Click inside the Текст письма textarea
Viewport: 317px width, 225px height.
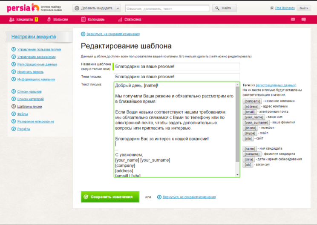point(175,130)
